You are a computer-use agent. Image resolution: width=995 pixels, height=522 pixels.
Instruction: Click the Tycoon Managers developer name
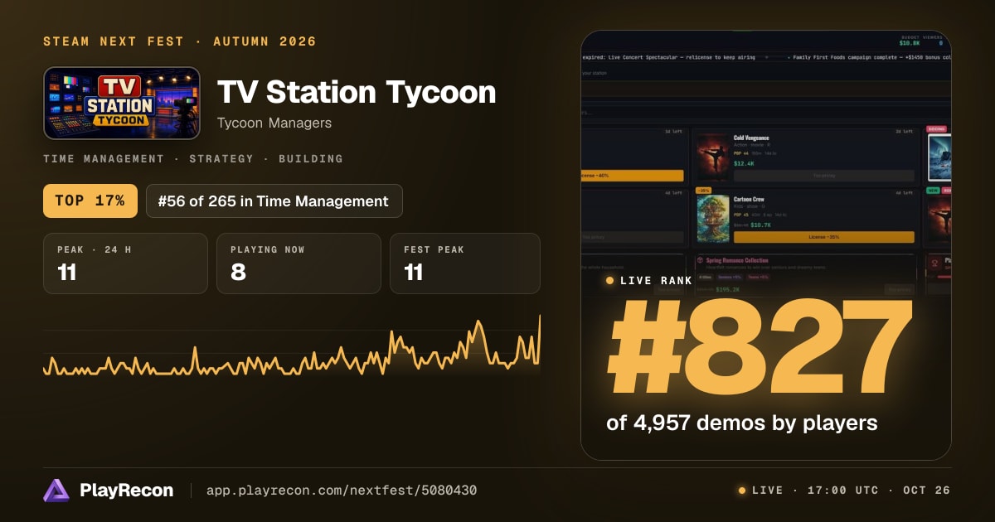[x=274, y=123]
